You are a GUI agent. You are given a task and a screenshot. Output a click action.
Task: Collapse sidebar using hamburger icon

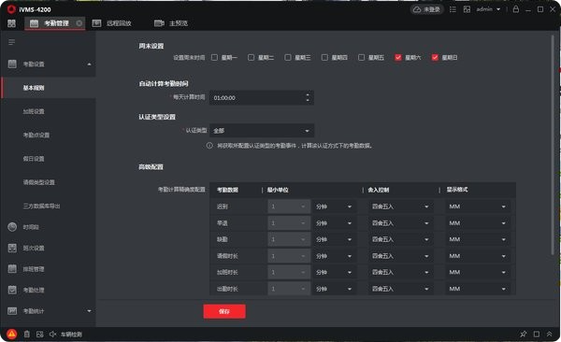click(11, 42)
